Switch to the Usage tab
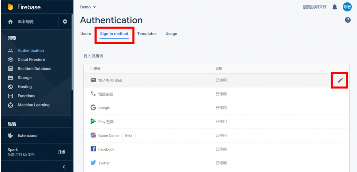 click(x=171, y=34)
